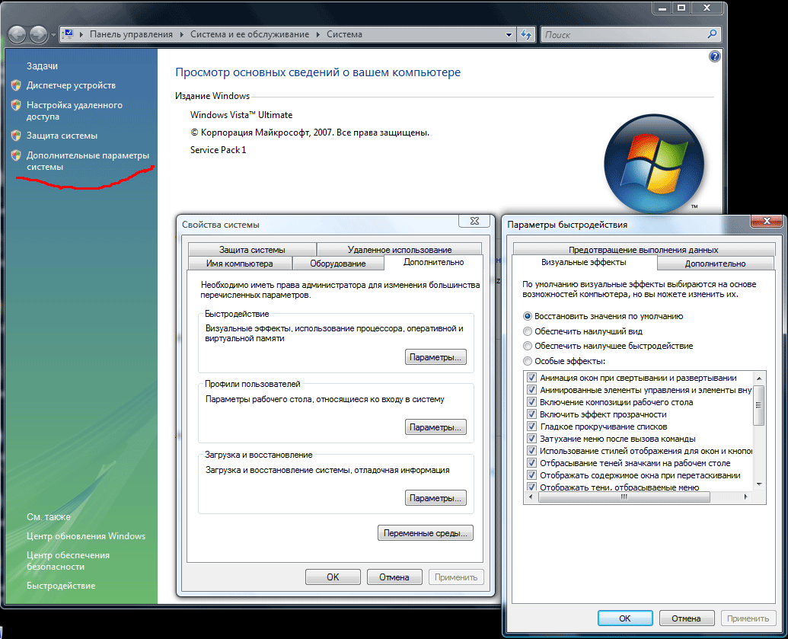788x639 pixels.
Task: Switch to Дополнительно tab in Параметры быстродействия
Action: tap(715, 264)
